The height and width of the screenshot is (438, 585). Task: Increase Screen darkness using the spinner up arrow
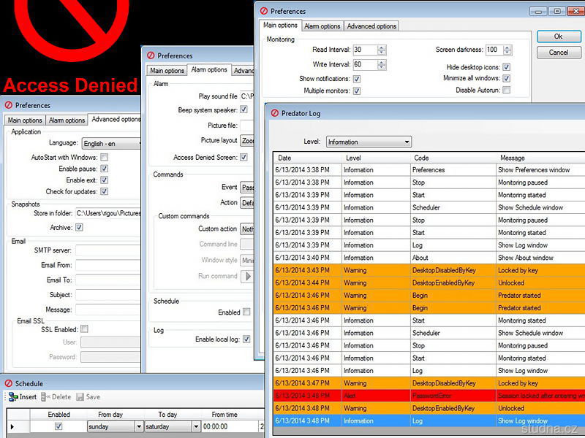coord(507,47)
